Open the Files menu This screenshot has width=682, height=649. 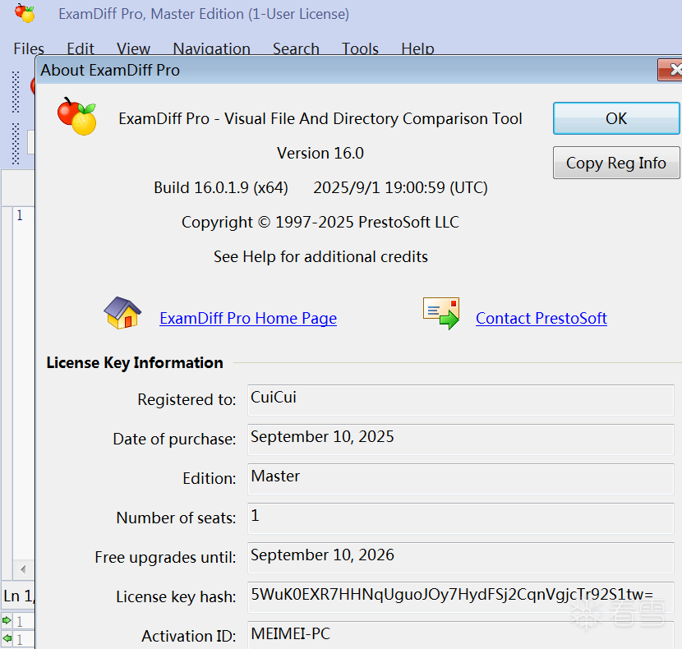pyautogui.click(x=29, y=48)
